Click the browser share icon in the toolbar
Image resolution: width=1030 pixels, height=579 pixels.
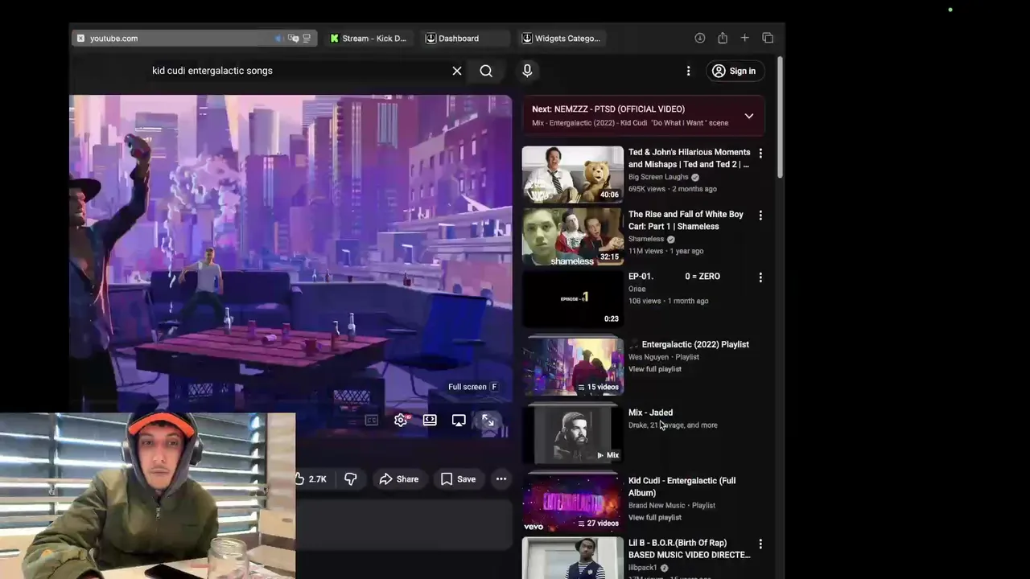click(x=723, y=38)
